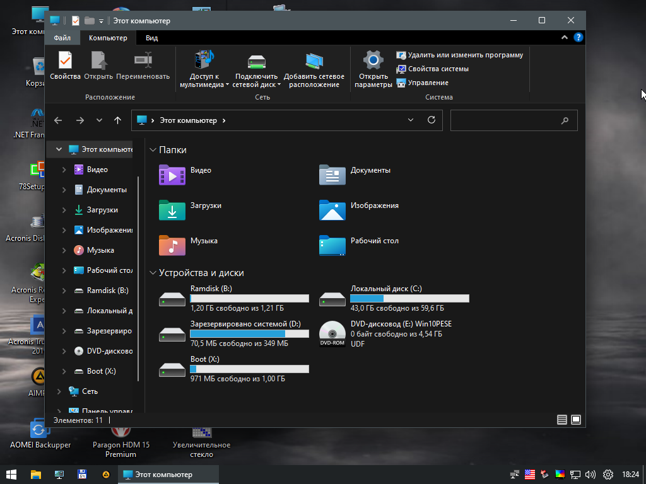Click the refresh address bar icon
The width and height of the screenshot is (646, 484).
pos(432,120)
